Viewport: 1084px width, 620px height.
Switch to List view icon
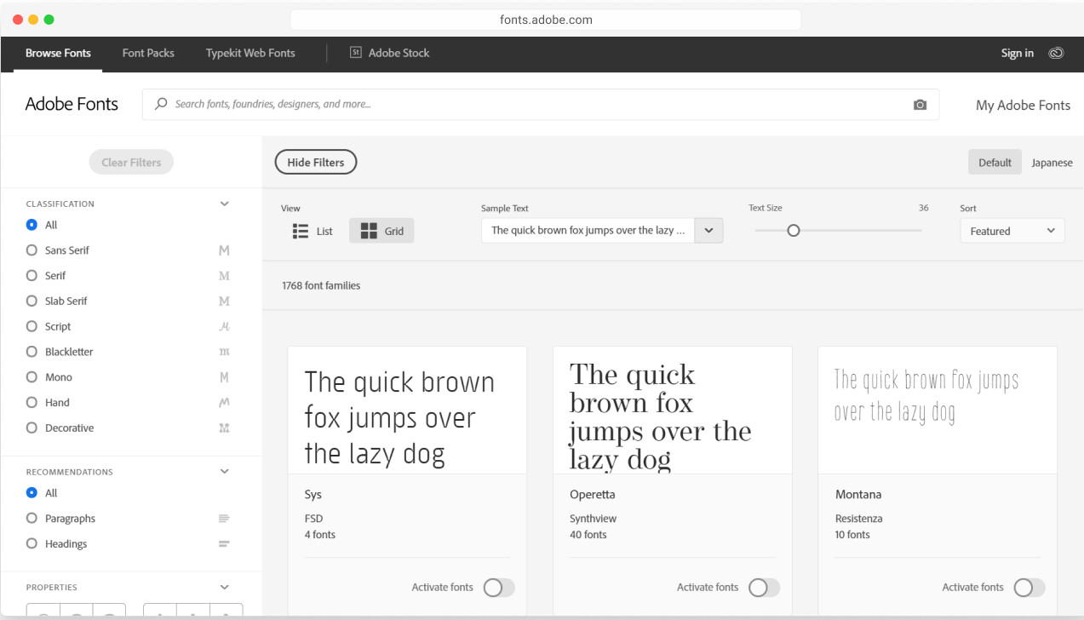coord(300,231)
